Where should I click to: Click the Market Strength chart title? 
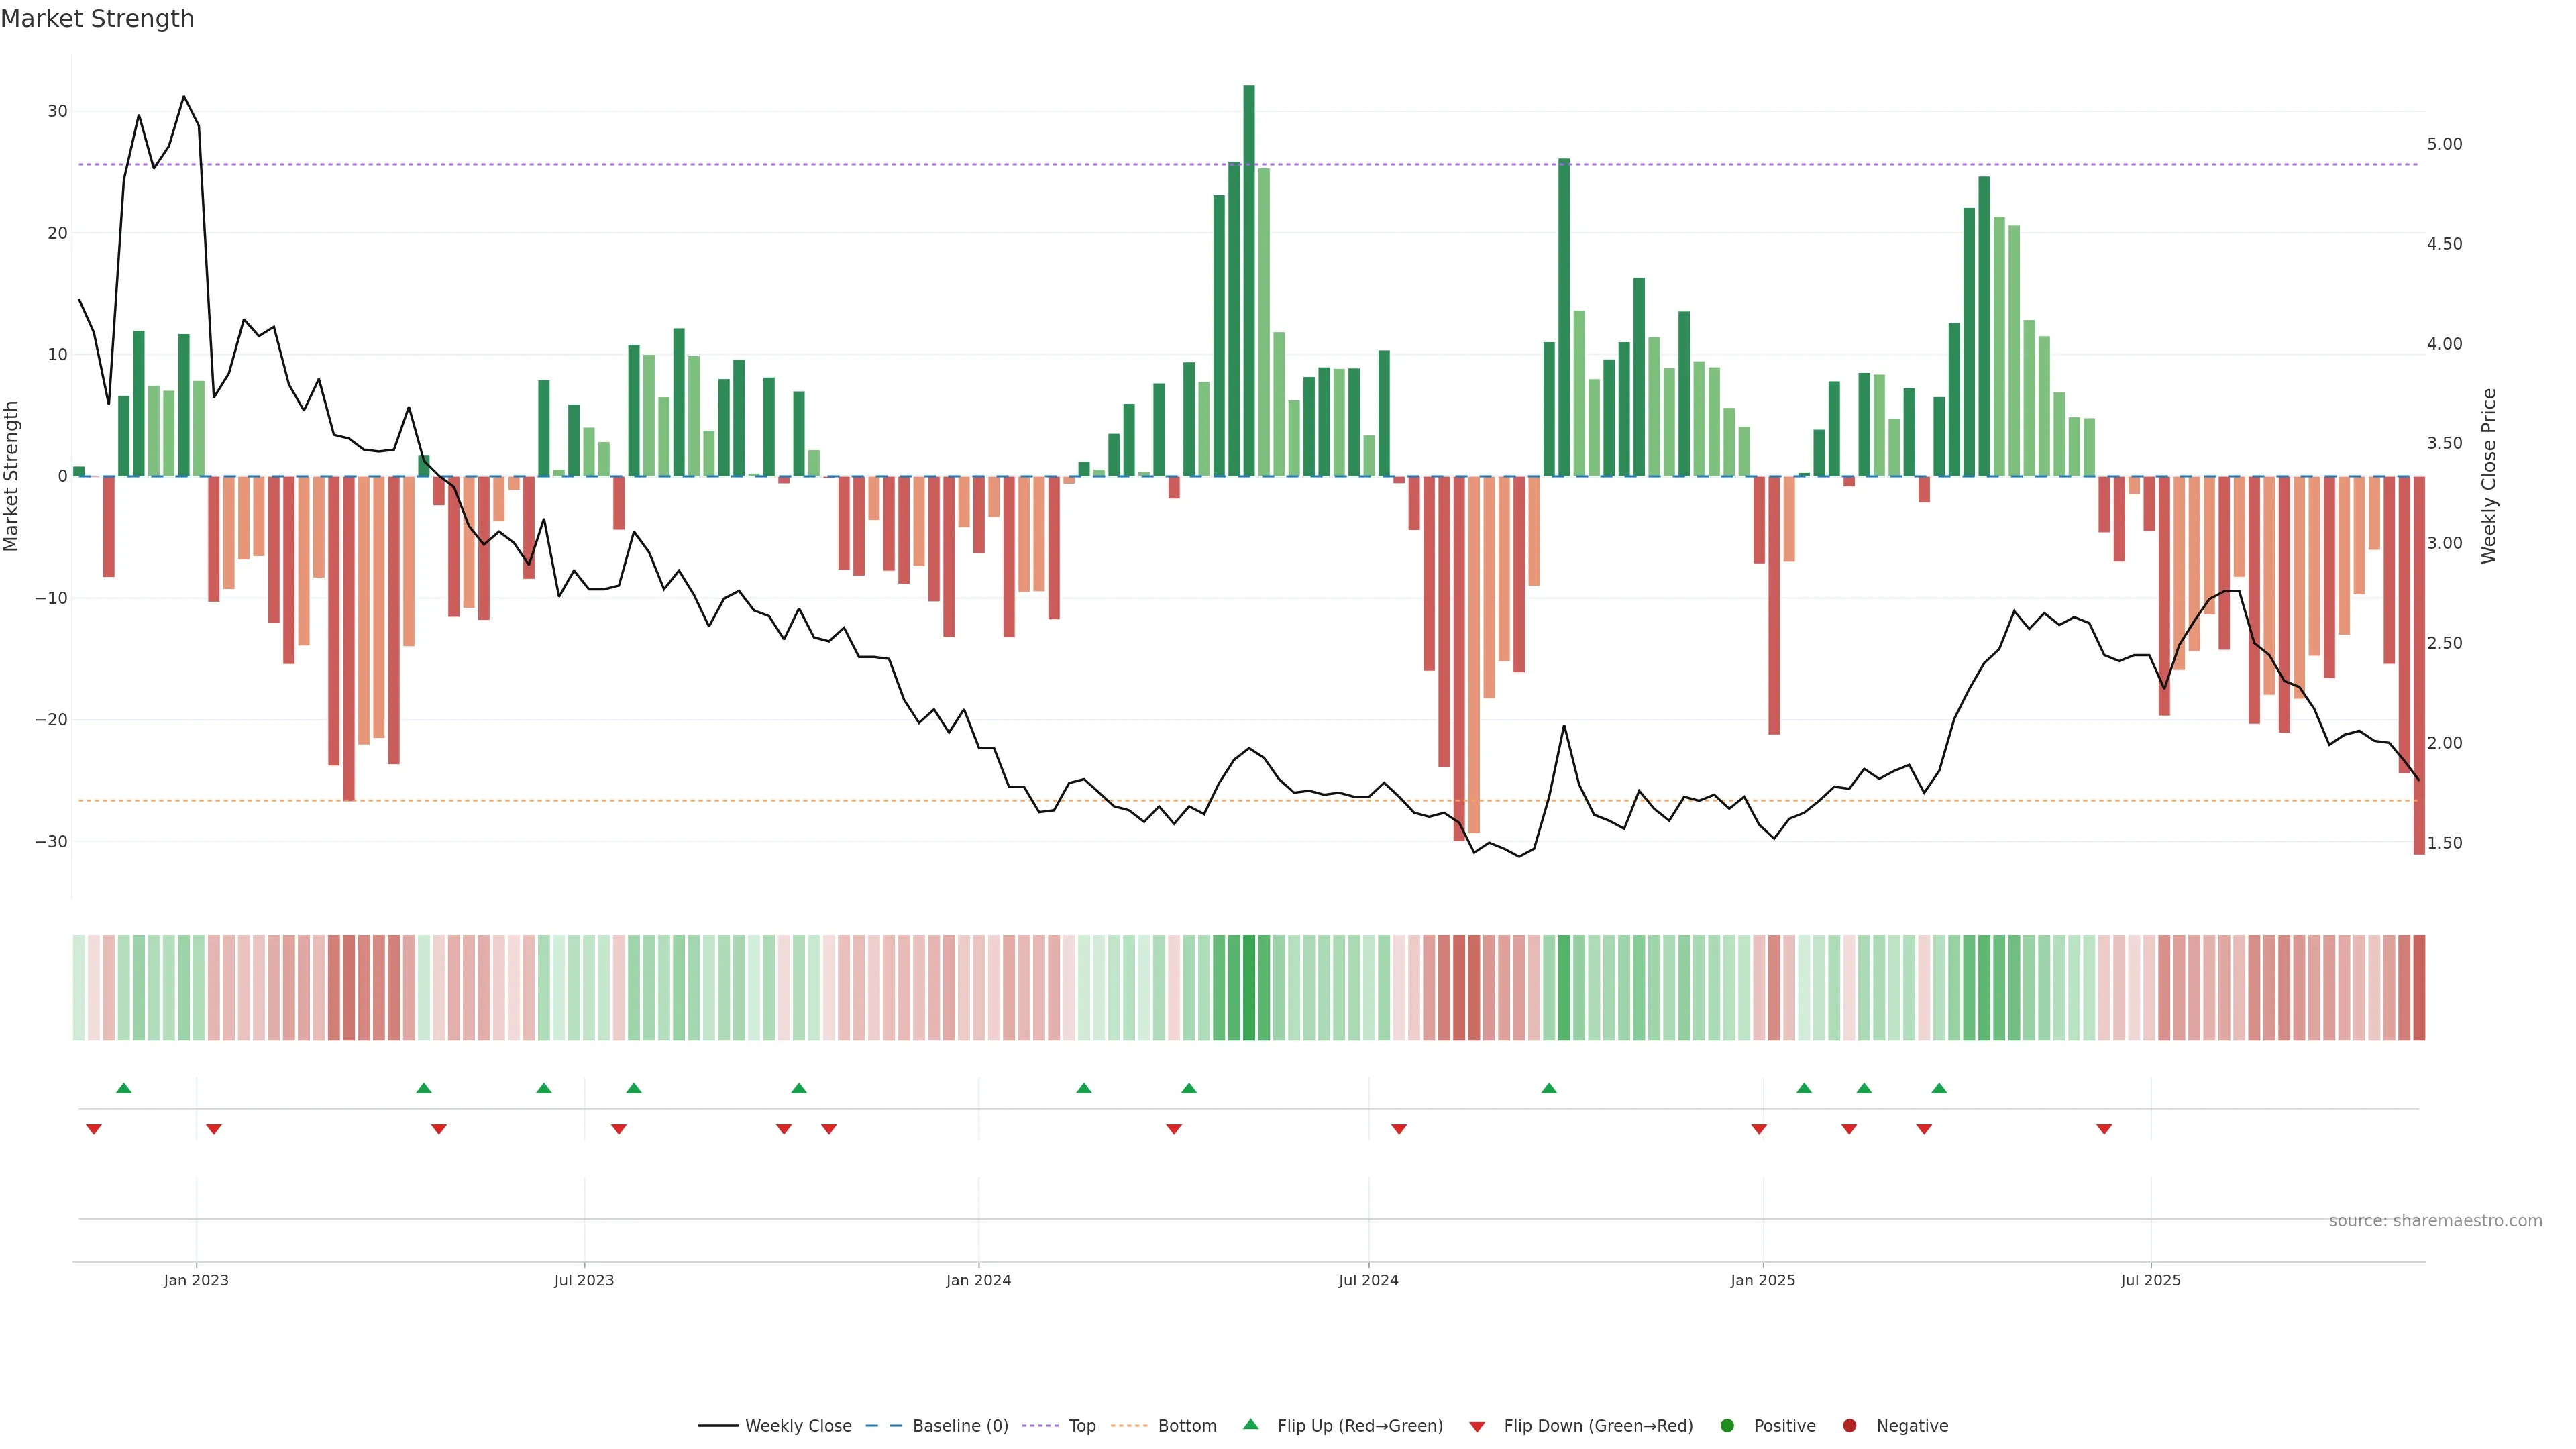(97, 19)
